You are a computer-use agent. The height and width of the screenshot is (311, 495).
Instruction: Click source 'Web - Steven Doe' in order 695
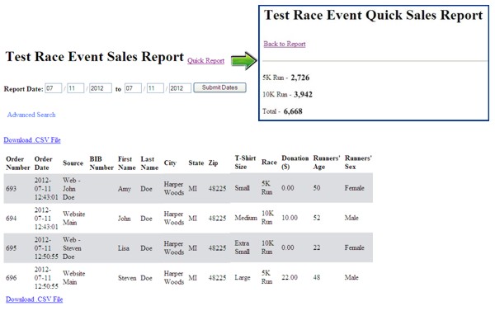click(x=72, y=248)
